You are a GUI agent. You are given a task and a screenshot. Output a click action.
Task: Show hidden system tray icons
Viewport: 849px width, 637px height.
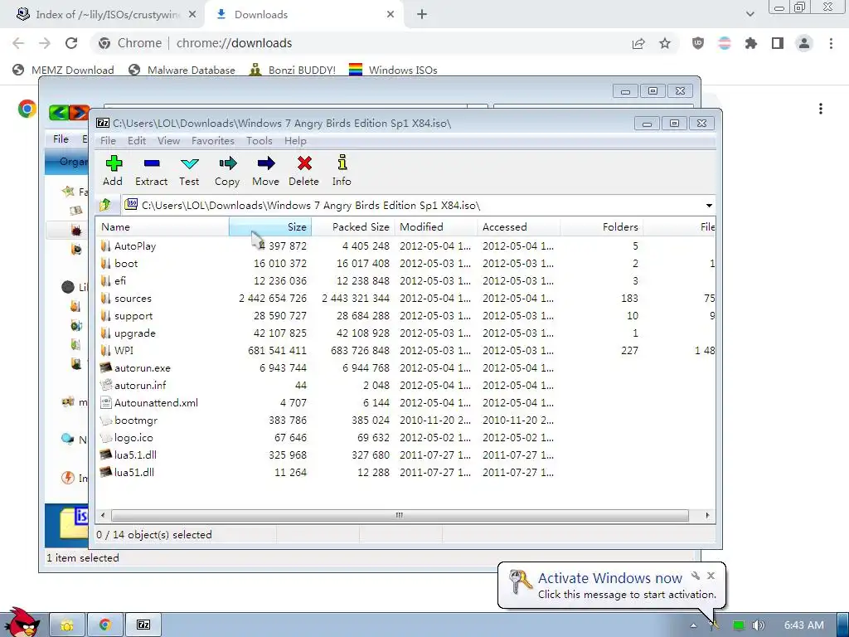[x=694, y=625]
